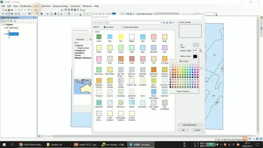Click the Zoom In tool in toolbar

click(x=3, y=14)
